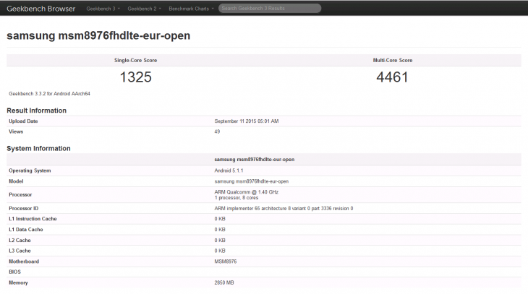
Task: Open the Benchmark Charts dropdown menu
Action: click(191, 9)
